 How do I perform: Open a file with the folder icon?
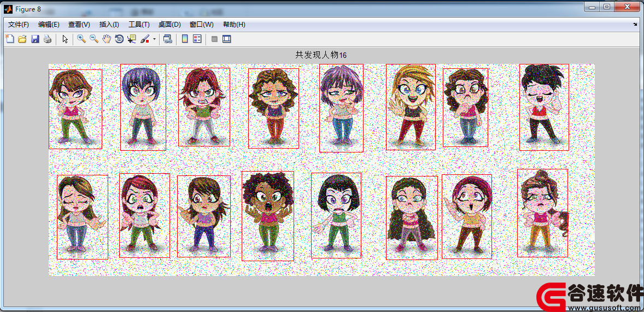(x=22, y=39)
